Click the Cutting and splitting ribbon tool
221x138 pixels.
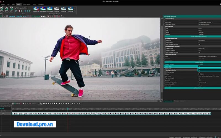(x=21, y=8)
